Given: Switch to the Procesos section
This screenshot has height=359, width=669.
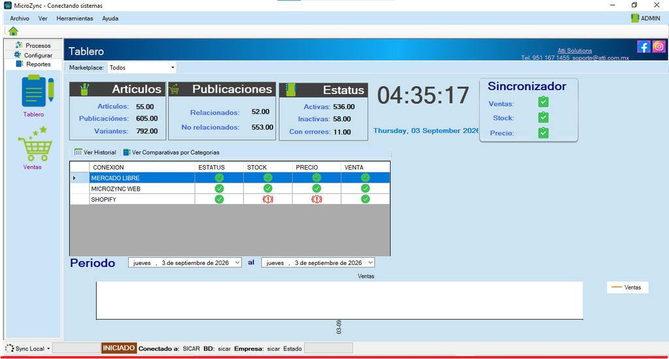Looking at the screenshot, I should coord(33,45).
